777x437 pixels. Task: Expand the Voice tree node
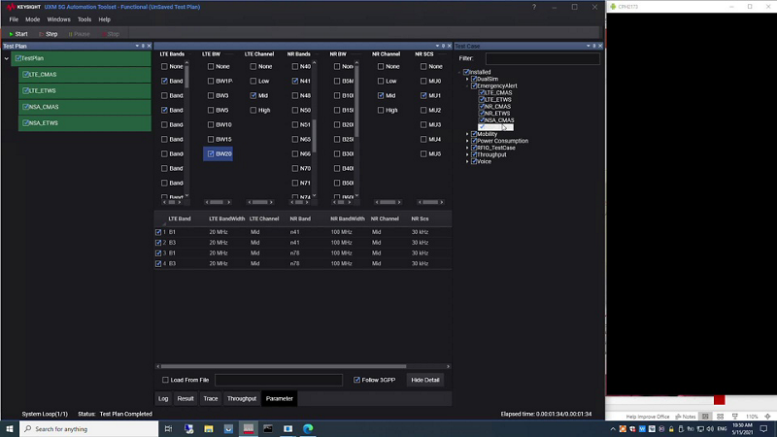pos(467,161)
